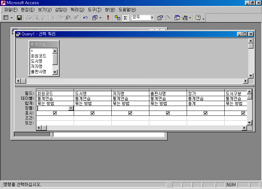Show the Database Window icon
Screen dimensions: 262x189
click(177, 18)
